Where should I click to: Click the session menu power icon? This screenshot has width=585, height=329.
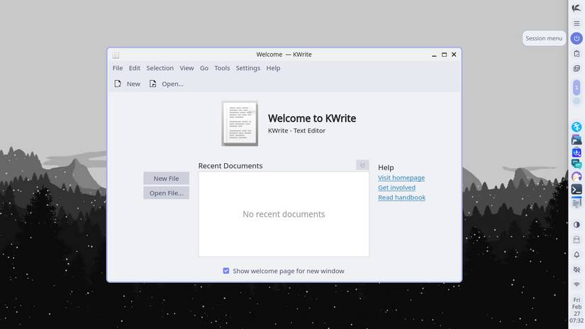coord(576,38)
